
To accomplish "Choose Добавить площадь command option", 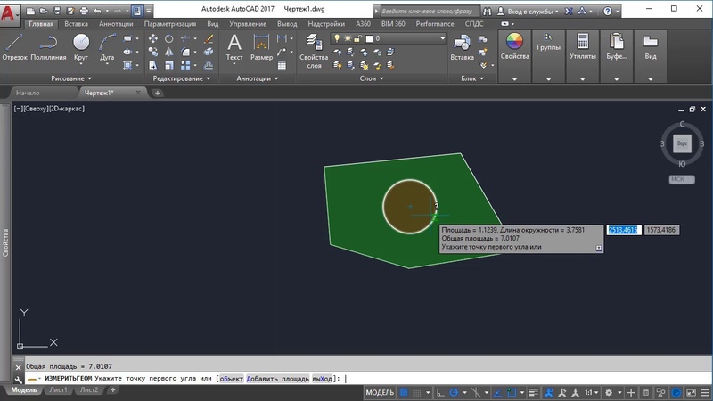I will coord(278,378).
